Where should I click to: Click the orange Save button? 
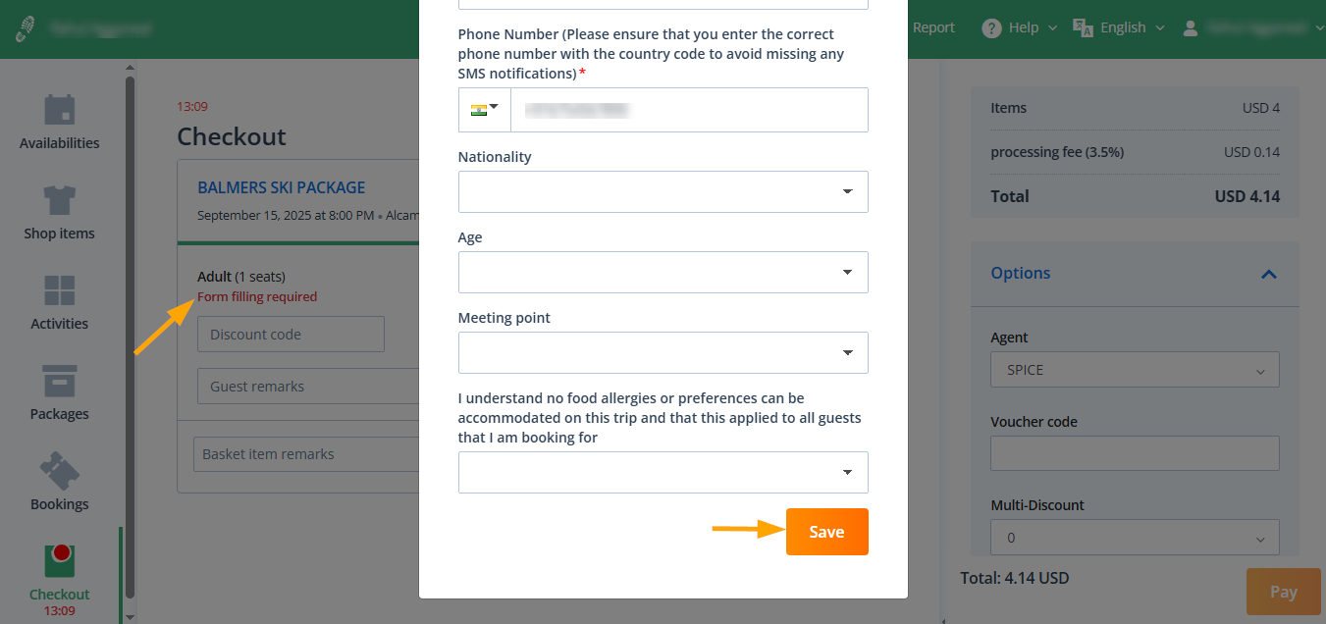[826, 532]
